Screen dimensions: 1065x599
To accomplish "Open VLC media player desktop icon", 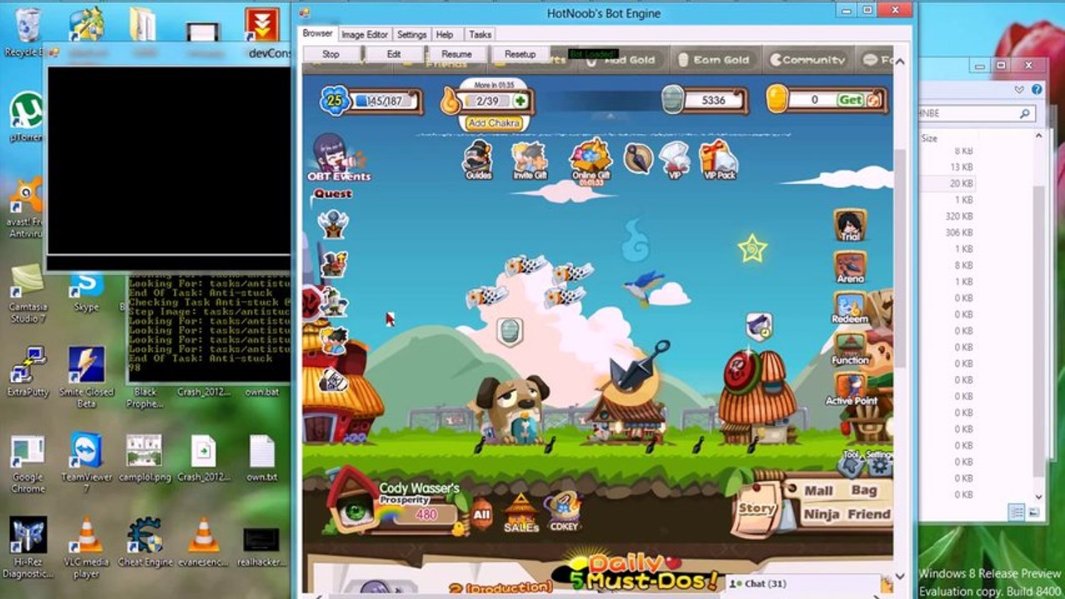I will (87, 547).
